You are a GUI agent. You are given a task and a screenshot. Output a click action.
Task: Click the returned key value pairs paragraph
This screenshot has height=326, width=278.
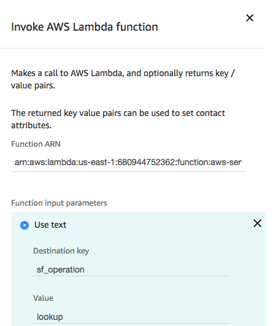point(118,119)
